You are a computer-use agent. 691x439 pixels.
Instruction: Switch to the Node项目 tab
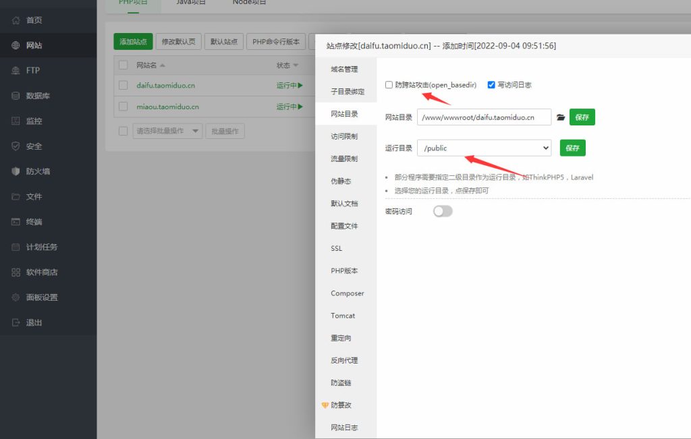click(250, 3)
